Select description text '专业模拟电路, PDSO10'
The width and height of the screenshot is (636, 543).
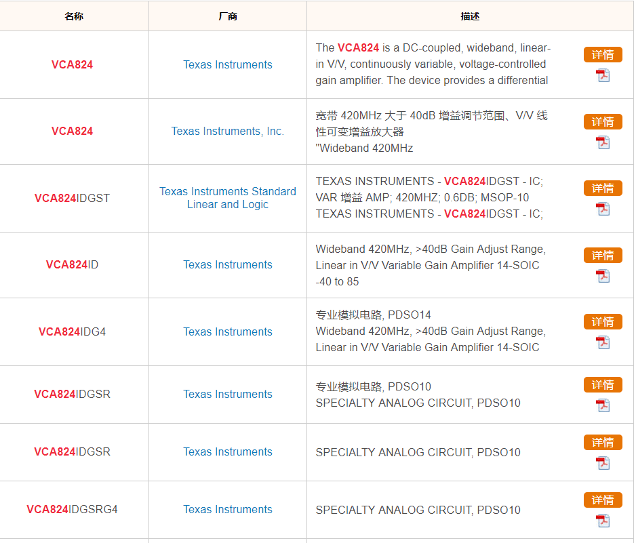373,386
